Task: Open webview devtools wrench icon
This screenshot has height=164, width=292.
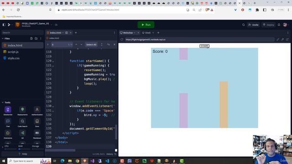Action: [x=282, y=40]
